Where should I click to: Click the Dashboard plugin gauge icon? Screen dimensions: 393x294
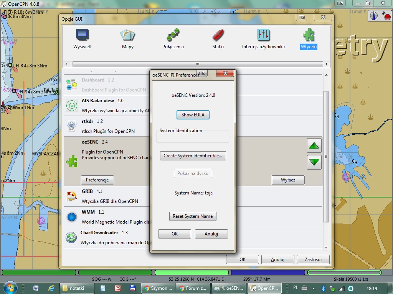[x=72, y=85]
